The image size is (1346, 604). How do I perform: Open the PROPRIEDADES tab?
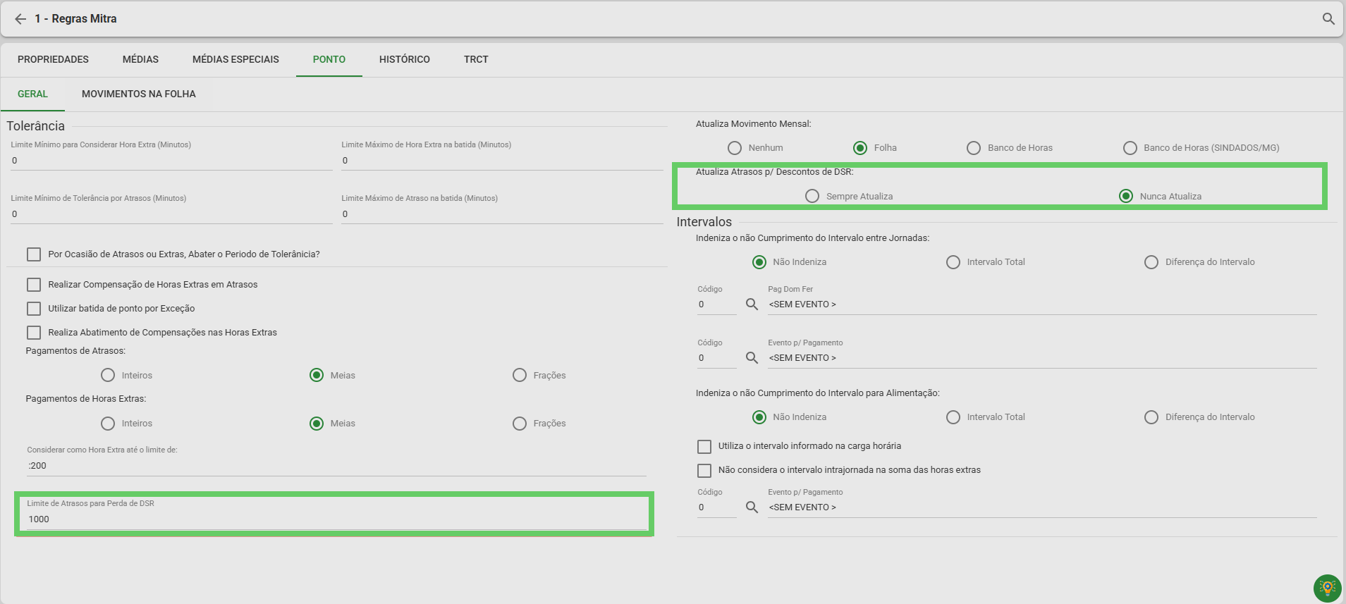53,59
